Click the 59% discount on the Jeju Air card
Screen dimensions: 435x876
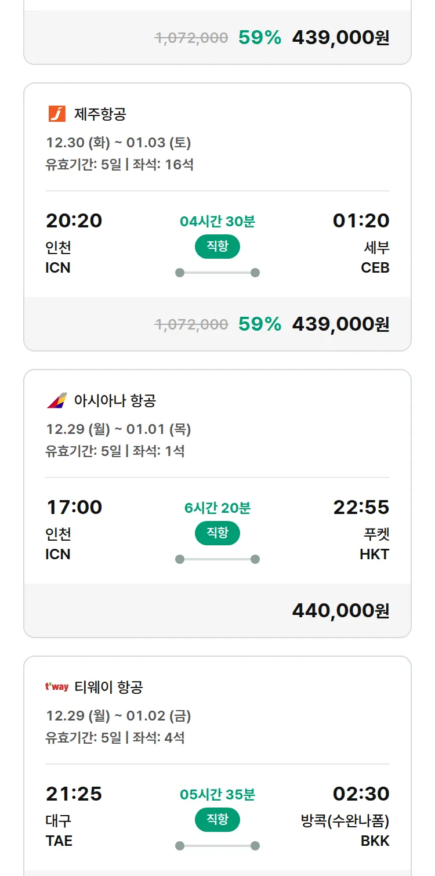(259, 324)
